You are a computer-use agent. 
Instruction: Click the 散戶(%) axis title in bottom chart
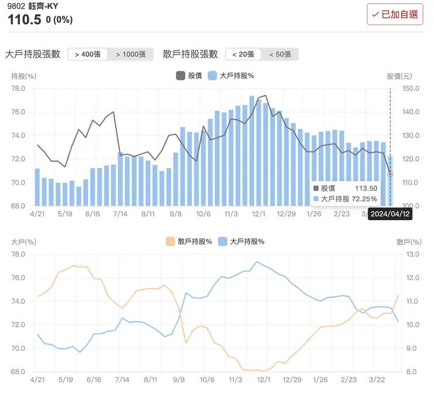pos(409,242)
